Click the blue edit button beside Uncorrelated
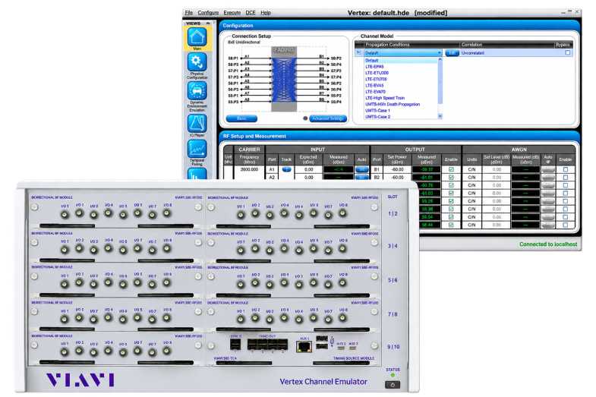Image resolution: width=596 pixels, height=397 pixels. (452, 53)
